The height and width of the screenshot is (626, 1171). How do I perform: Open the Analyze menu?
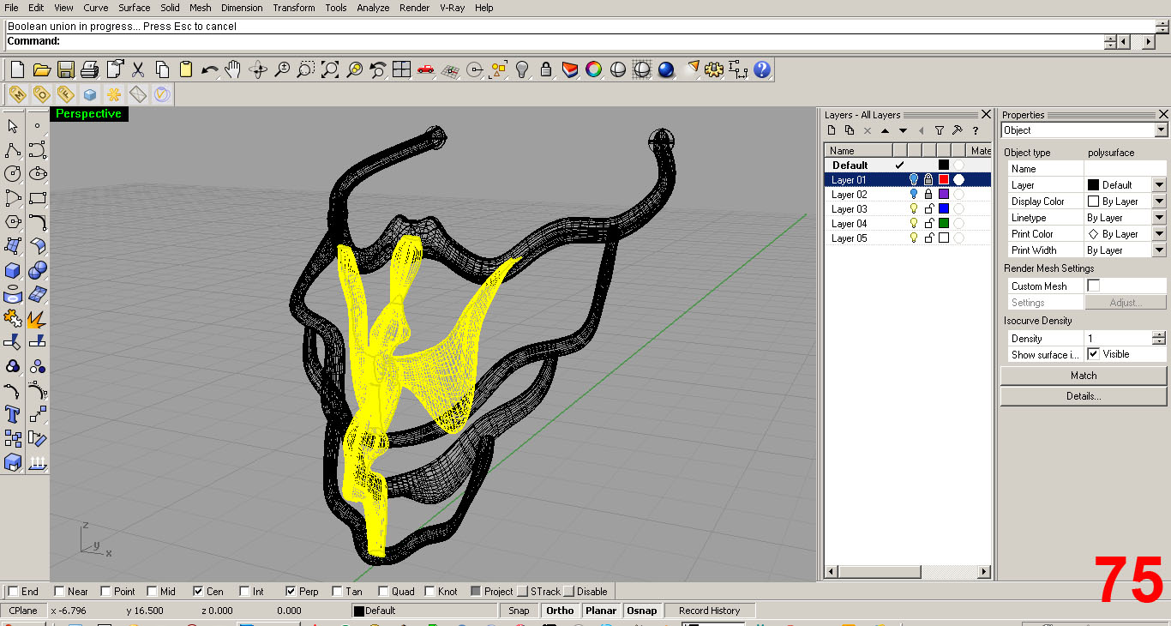coord(373,8)
